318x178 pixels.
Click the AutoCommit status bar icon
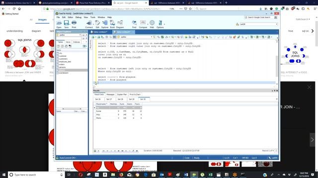[x=58, y=158]
